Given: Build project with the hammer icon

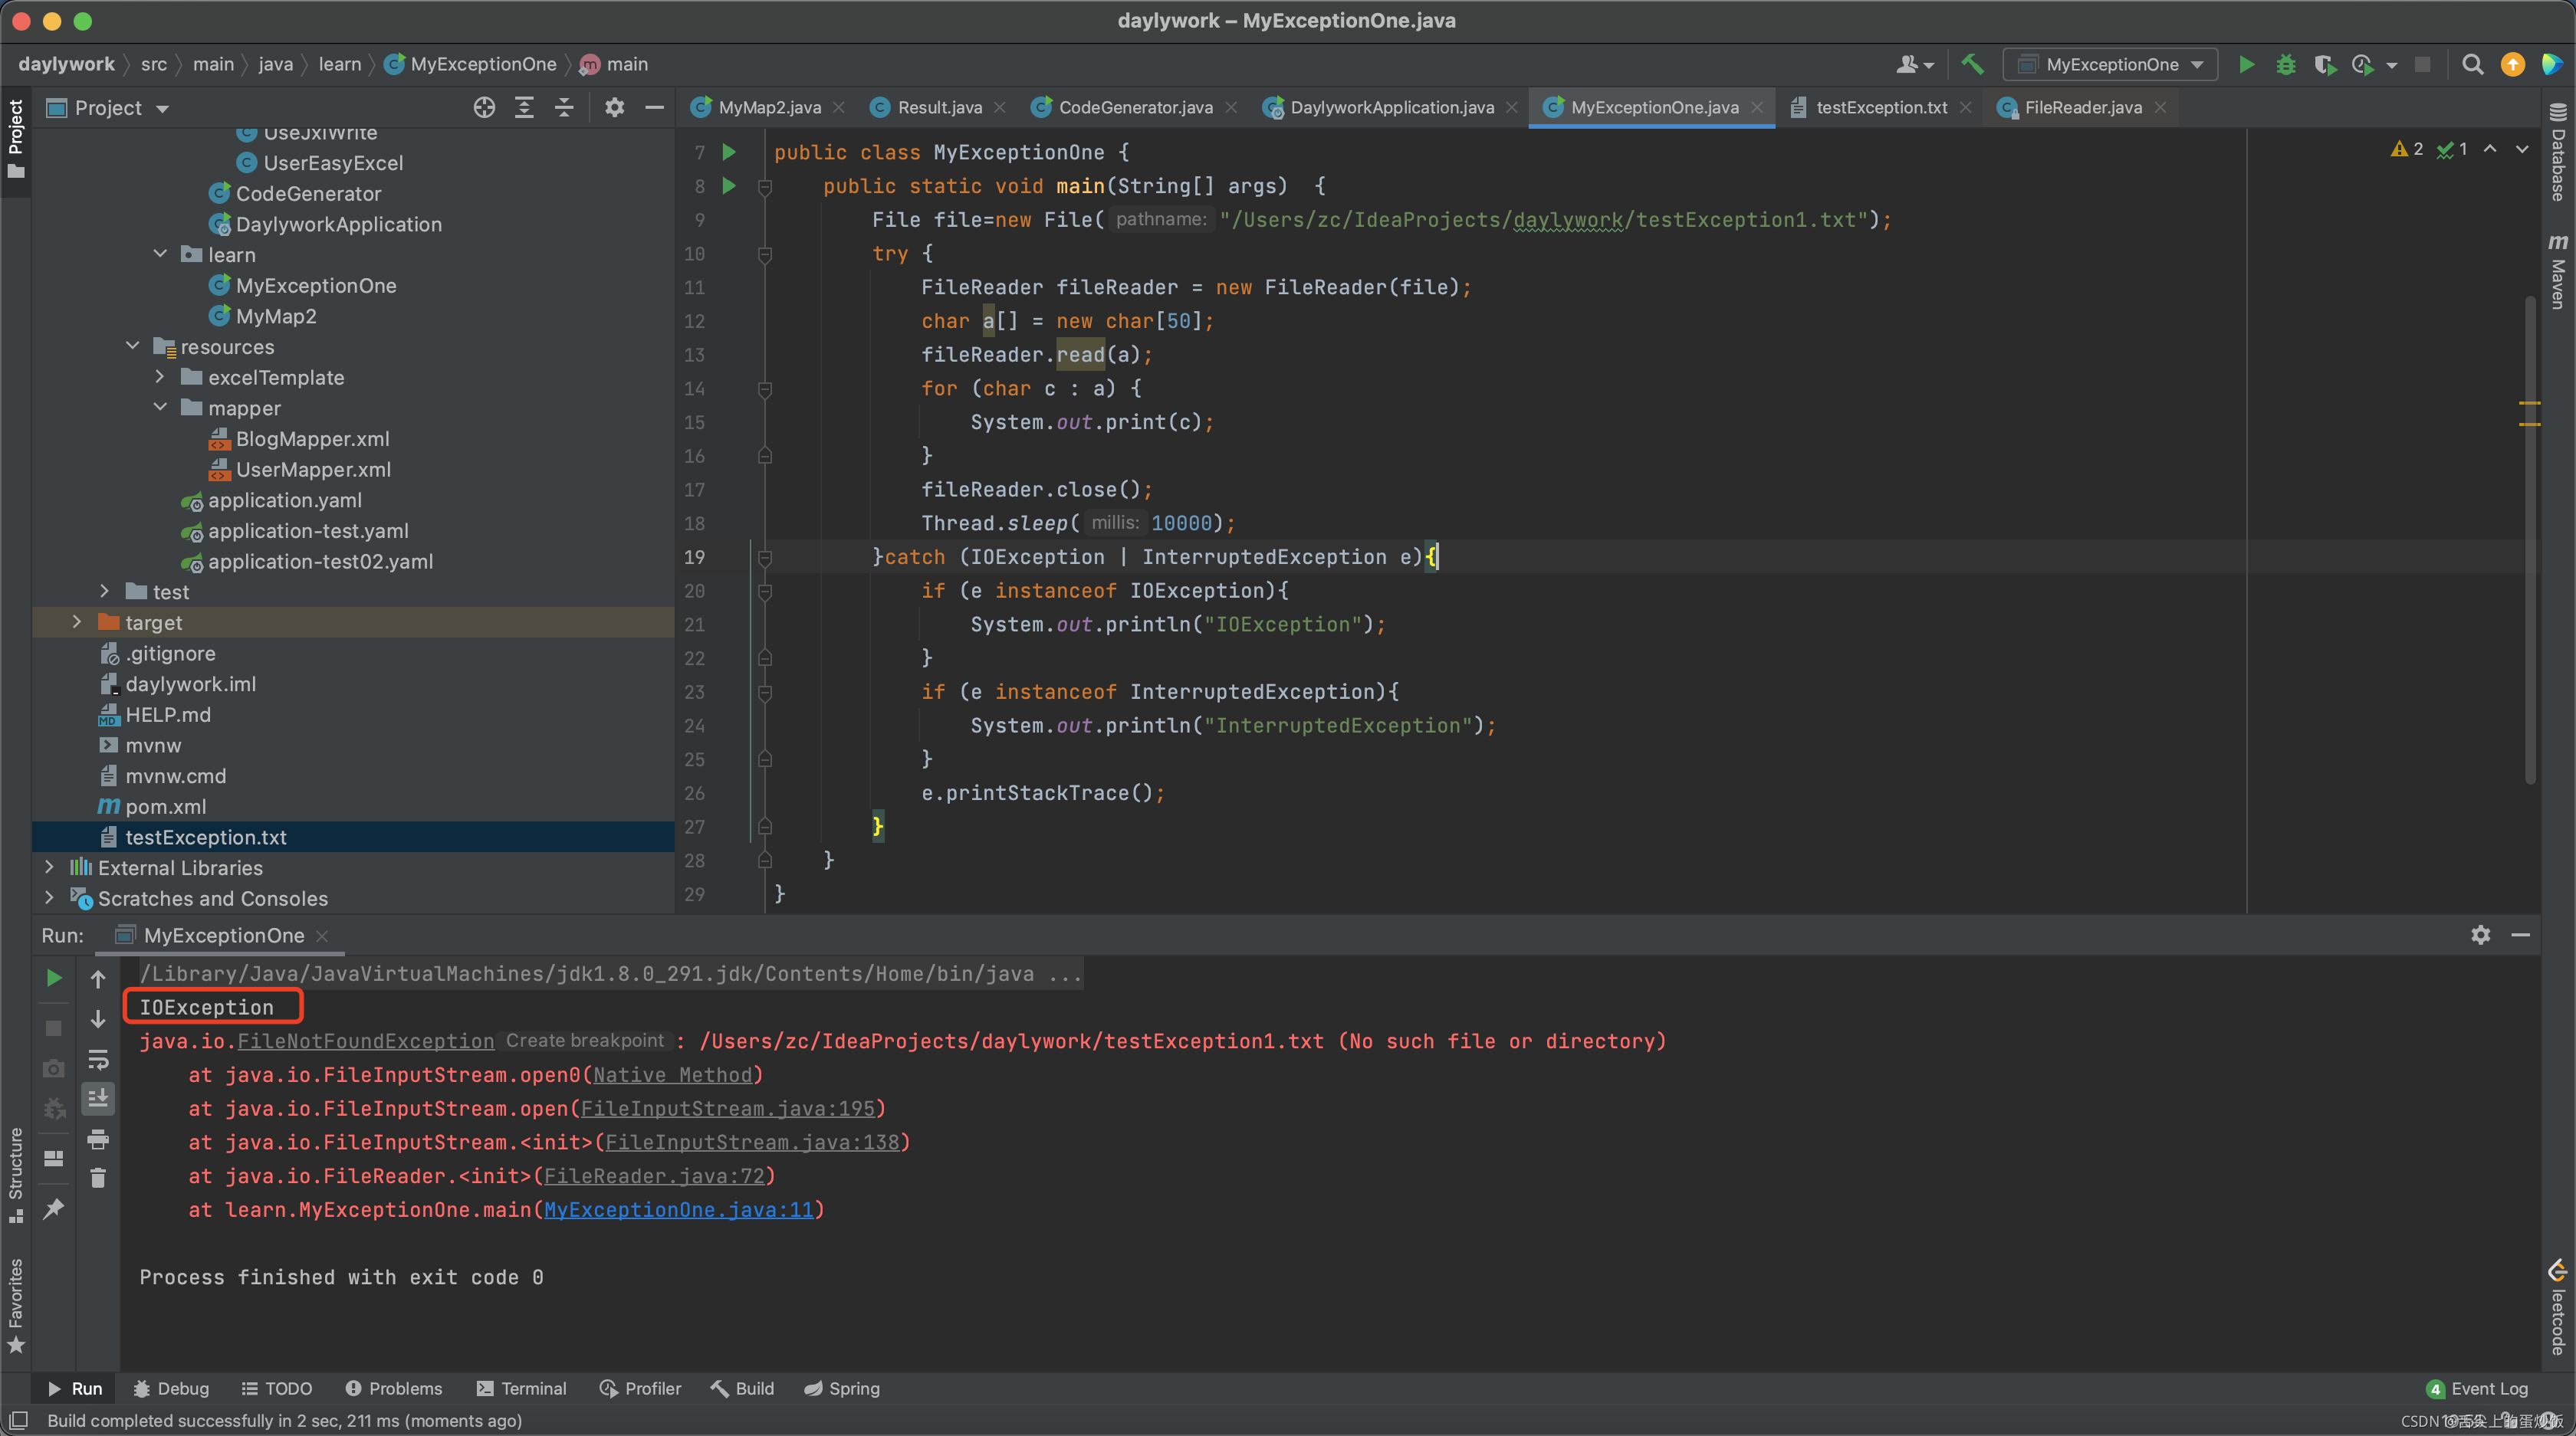Looking at the screenshot, I should coord(1972,65).
